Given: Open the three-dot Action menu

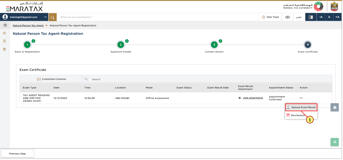Looking at the screenshot, I should tap(301, 98).
